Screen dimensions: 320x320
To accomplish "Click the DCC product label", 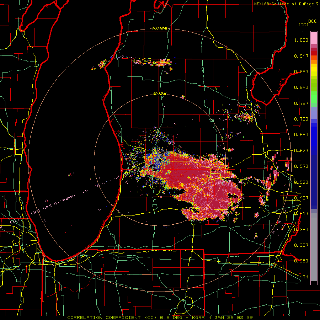I will click(313, 21).
